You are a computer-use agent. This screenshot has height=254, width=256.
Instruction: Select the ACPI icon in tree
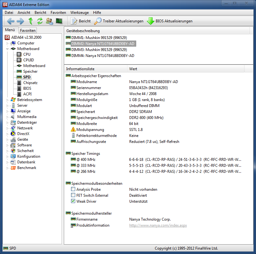[x=19, y=94]
